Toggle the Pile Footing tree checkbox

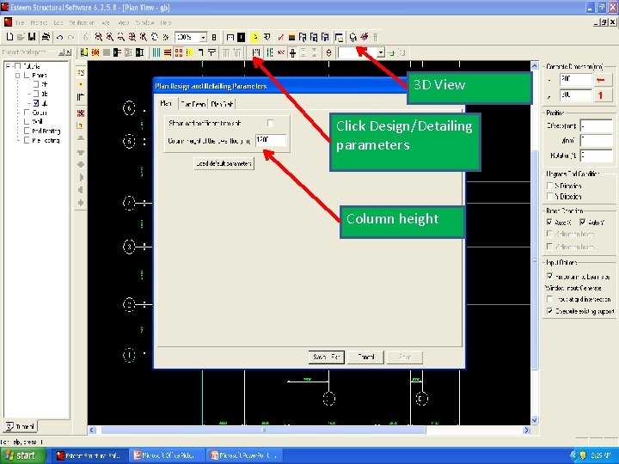27,140
